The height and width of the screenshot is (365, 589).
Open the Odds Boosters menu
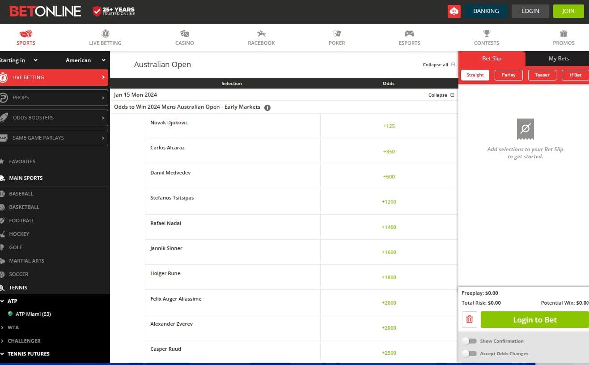pyautogui.click(x=54, y=118)
